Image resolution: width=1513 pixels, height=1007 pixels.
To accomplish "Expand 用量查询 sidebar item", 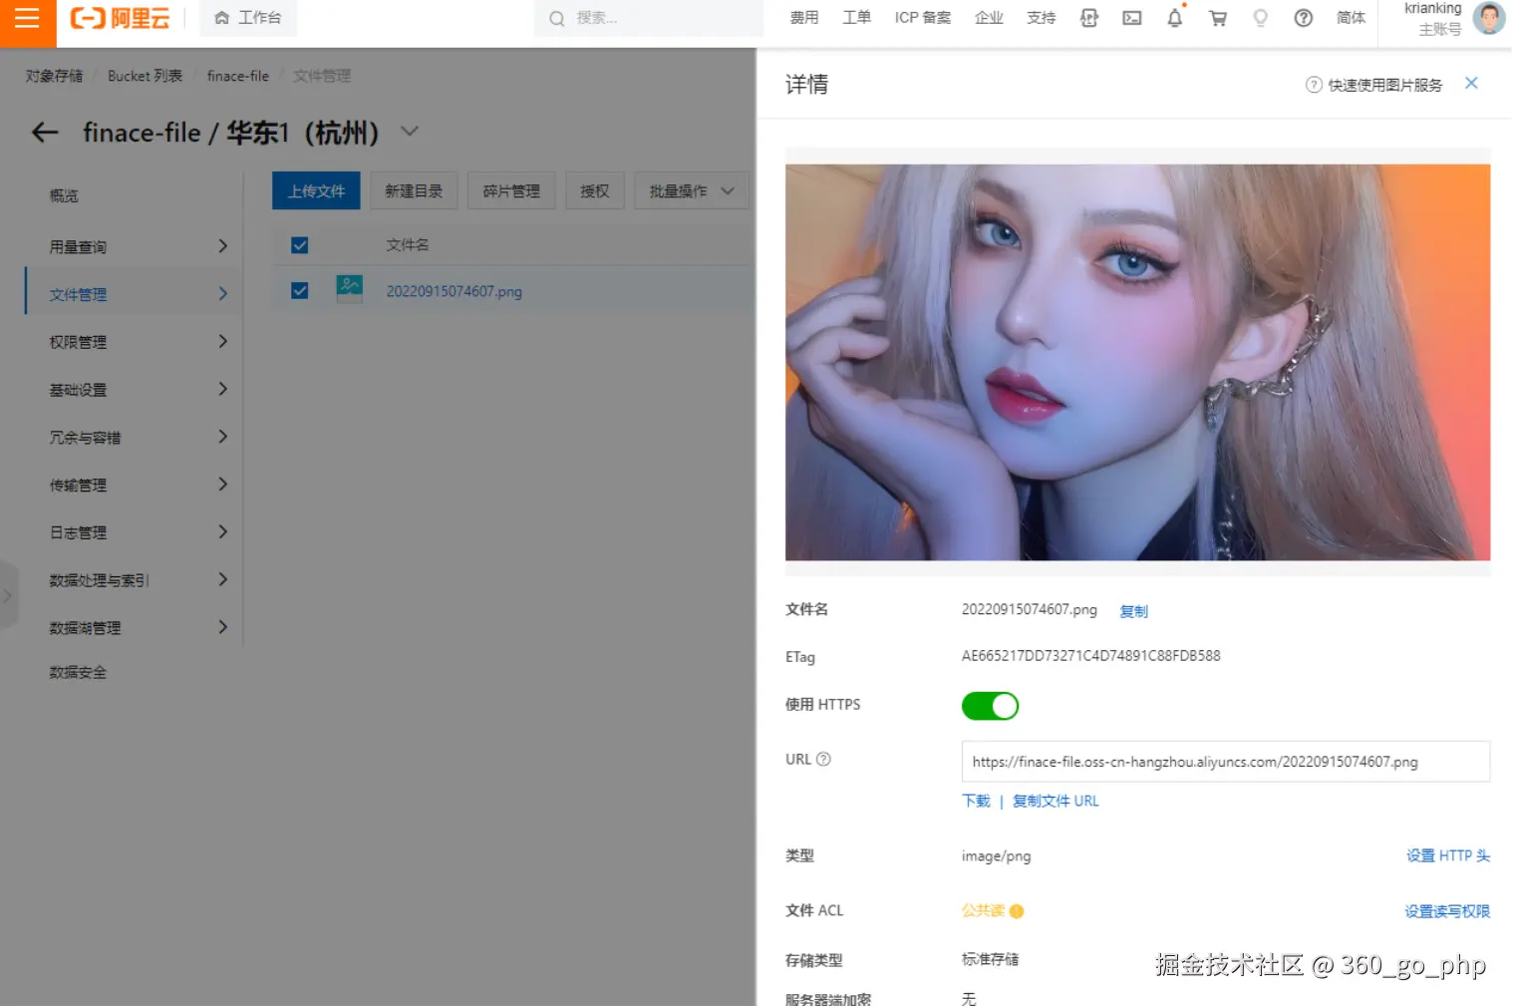I will (x=135, y=247).
